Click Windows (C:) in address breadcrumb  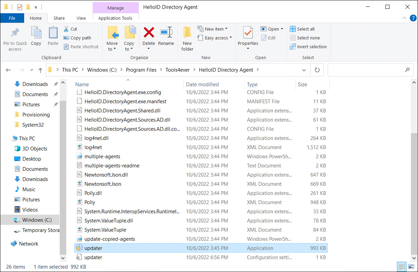pos(102,70)
